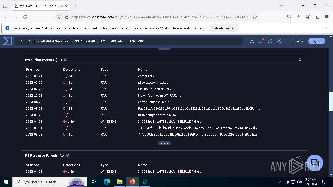
Task: Open the chat support bubble
Action: [x=315, y=163]
